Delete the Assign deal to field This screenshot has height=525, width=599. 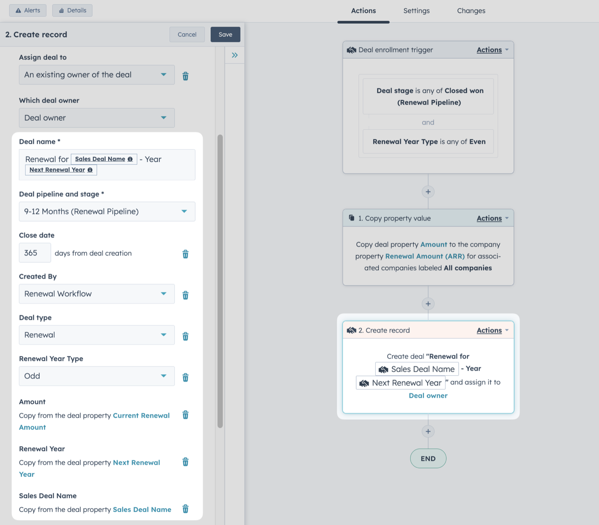point(186,76)
